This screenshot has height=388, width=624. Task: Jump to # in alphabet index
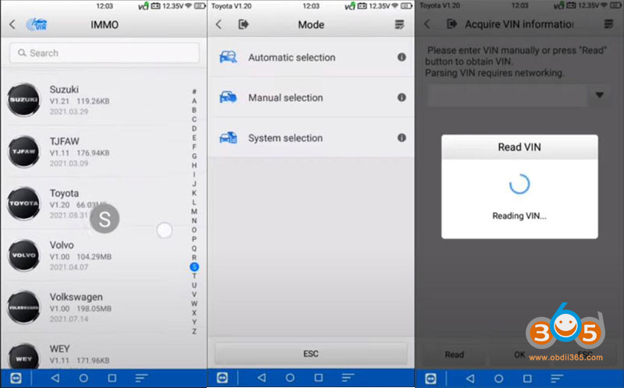pos(194,91)
